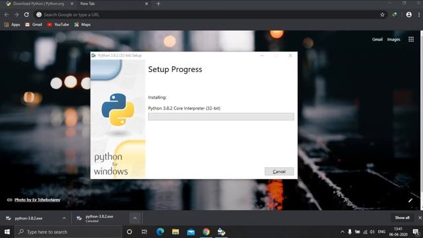This screenshot has height=238, width=423.
Task: Minimize the Python Setup window
Action: pyautogui.click(x=262, y=56)
